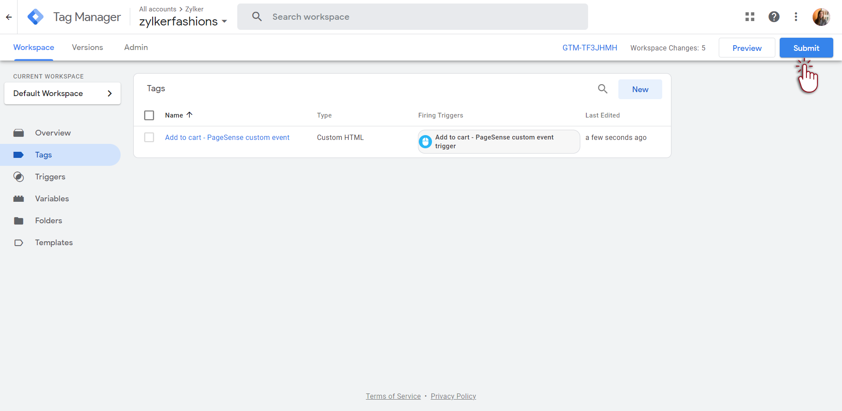Open the Google apps grid
Viewport: 842px width, 411px height.
point(750,17)
